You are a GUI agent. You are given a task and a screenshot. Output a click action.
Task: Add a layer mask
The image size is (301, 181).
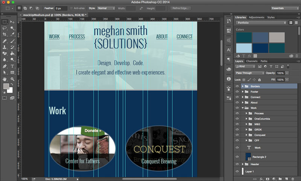point(268,179)
